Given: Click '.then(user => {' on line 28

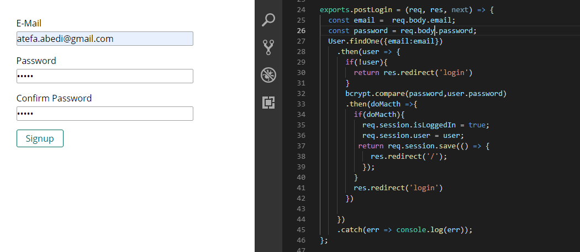Looking at the screenshot, I should pyautogui.click(x=368, y=51).
